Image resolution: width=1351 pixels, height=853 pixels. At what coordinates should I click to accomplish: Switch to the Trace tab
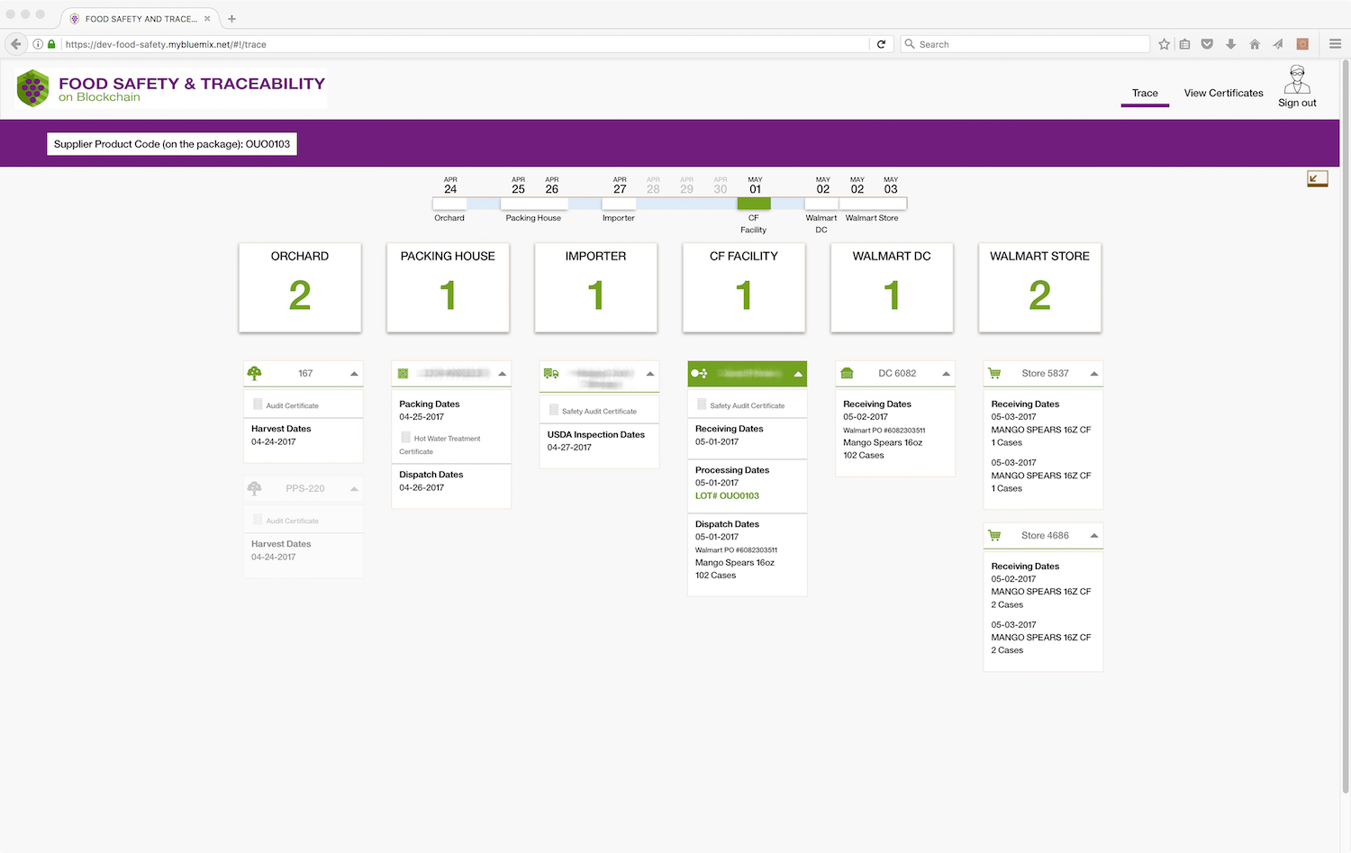coord(1145,93)
